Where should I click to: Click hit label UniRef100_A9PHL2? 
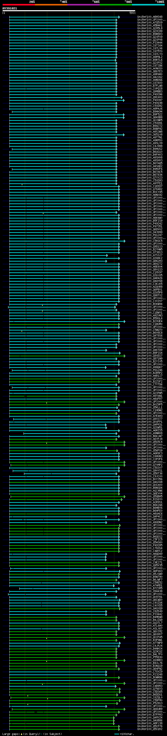point(150,57)
